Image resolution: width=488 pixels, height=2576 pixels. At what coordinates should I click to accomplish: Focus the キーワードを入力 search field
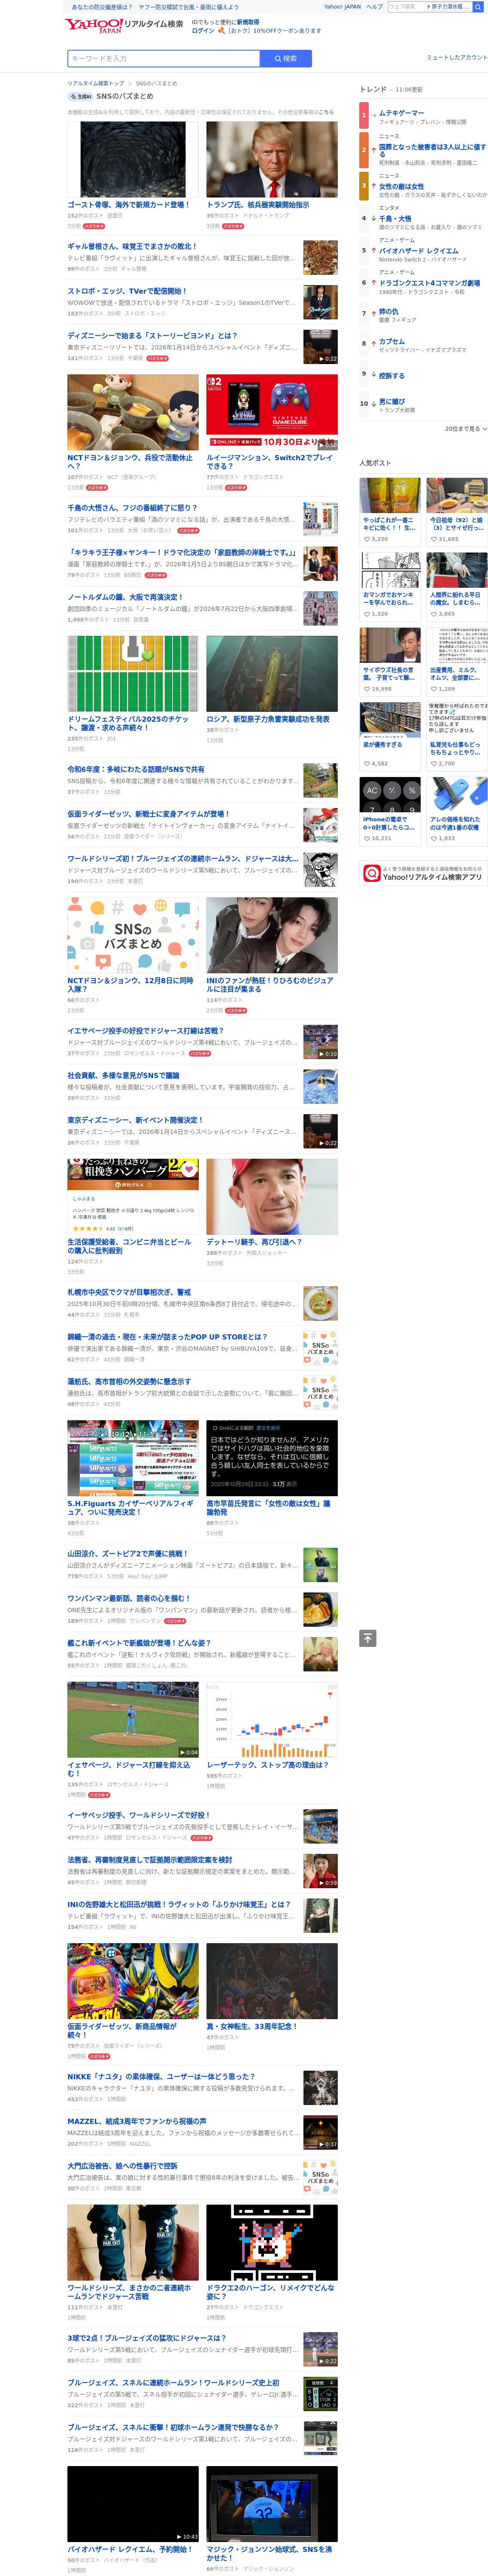coord(164,58)
